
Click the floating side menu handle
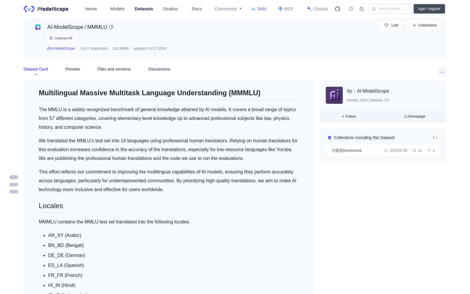tap(14, 185)
